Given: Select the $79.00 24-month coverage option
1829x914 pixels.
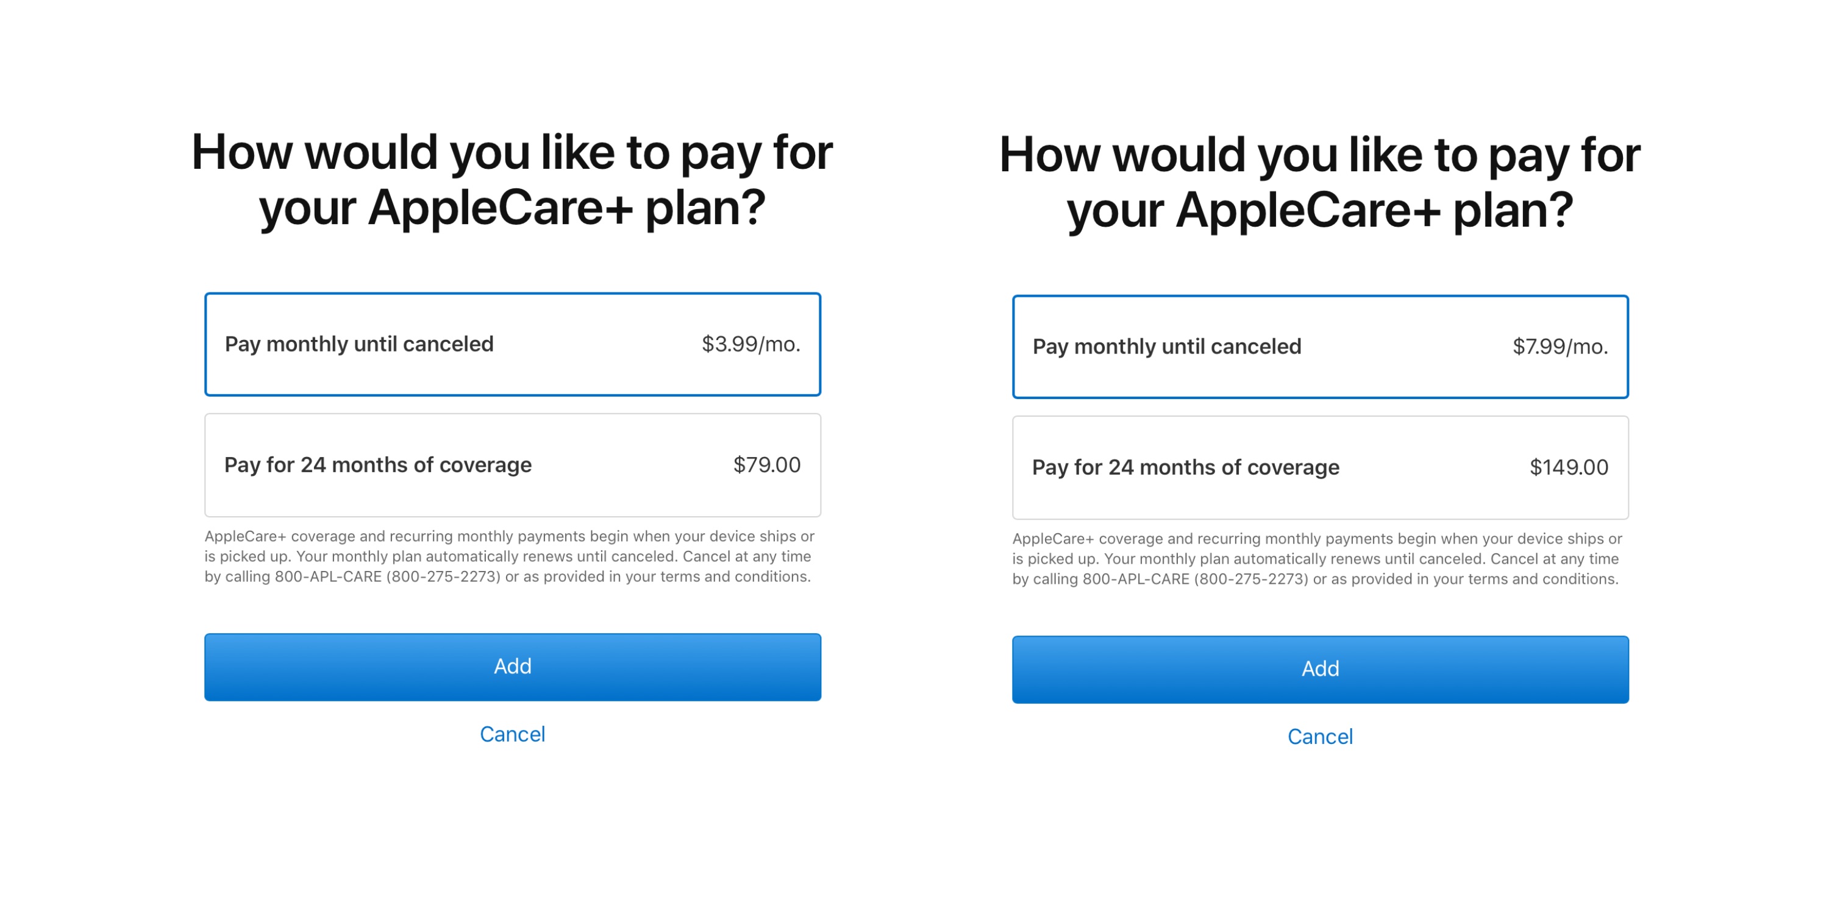Looking at the screenshot, I should pyautogui.click(x=512, y=465).
